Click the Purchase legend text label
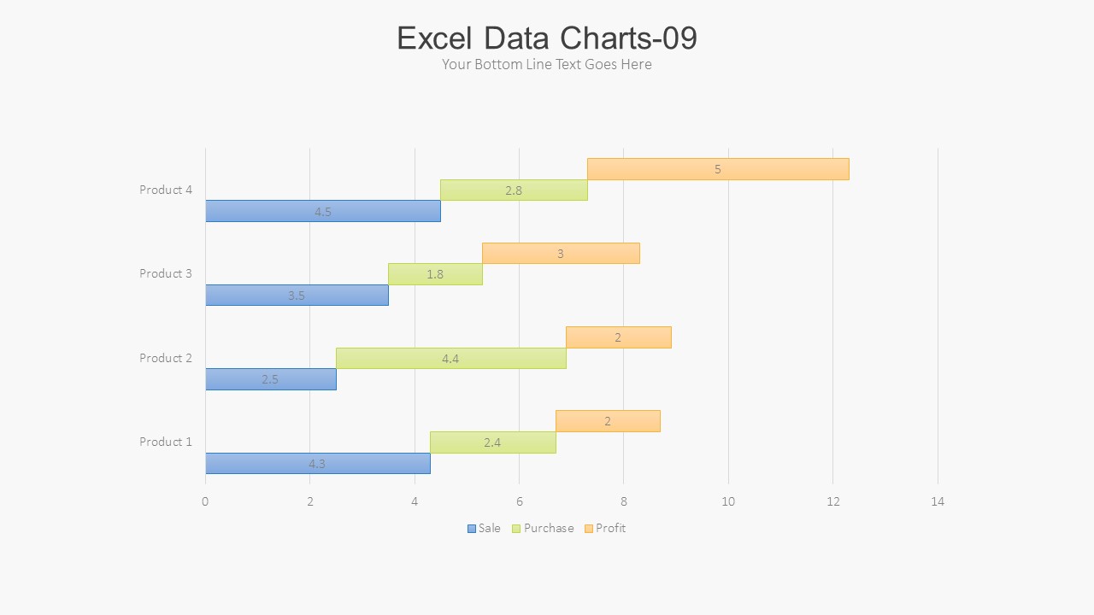1094x615 pixels. [x=549, y=529]
